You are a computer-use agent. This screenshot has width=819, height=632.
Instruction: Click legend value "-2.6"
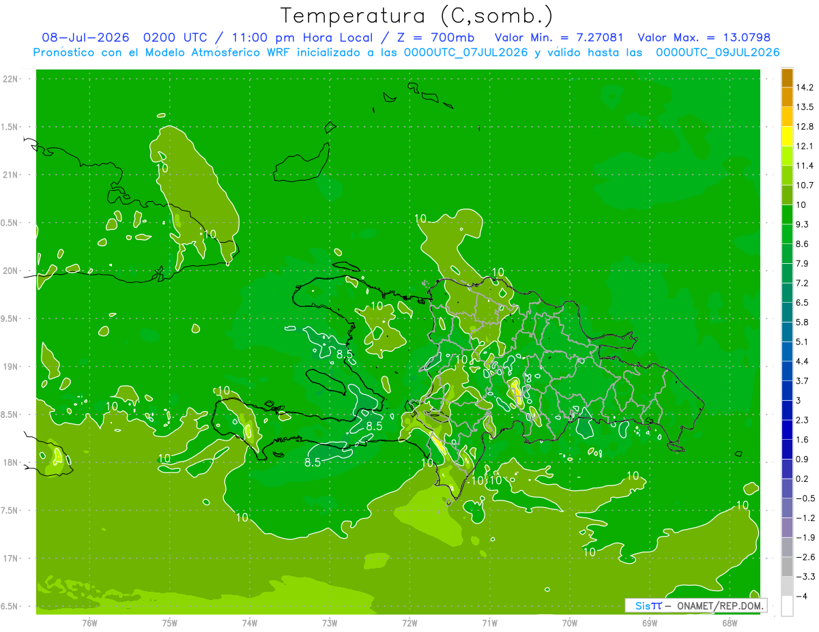tap(805, 556)
